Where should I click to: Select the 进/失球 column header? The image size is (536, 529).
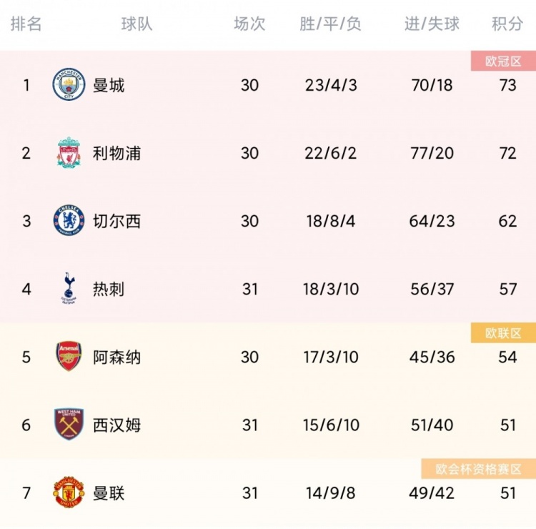pos(432,24)
